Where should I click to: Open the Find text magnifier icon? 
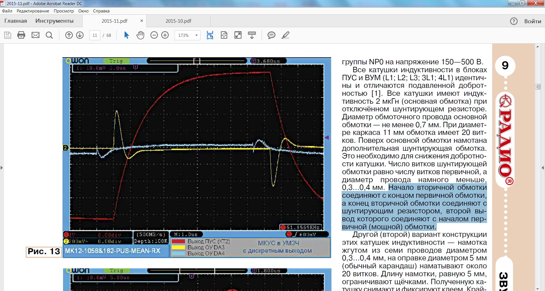coord(49,35)
